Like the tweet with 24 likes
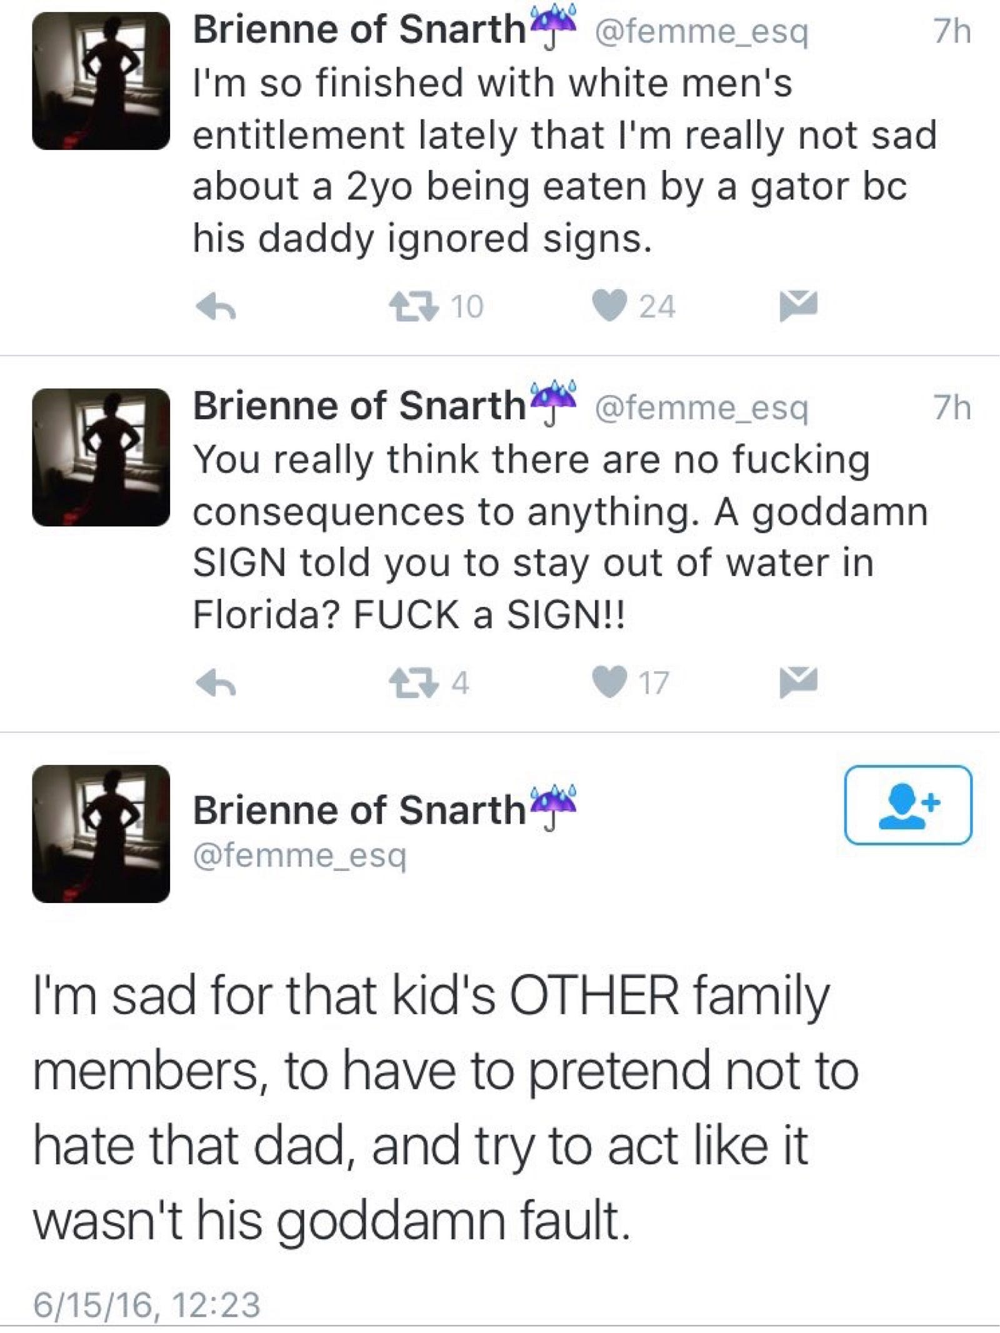The width and height of the screenshot is (1000, 1333). pyautogui.click(x=609, y=306)
